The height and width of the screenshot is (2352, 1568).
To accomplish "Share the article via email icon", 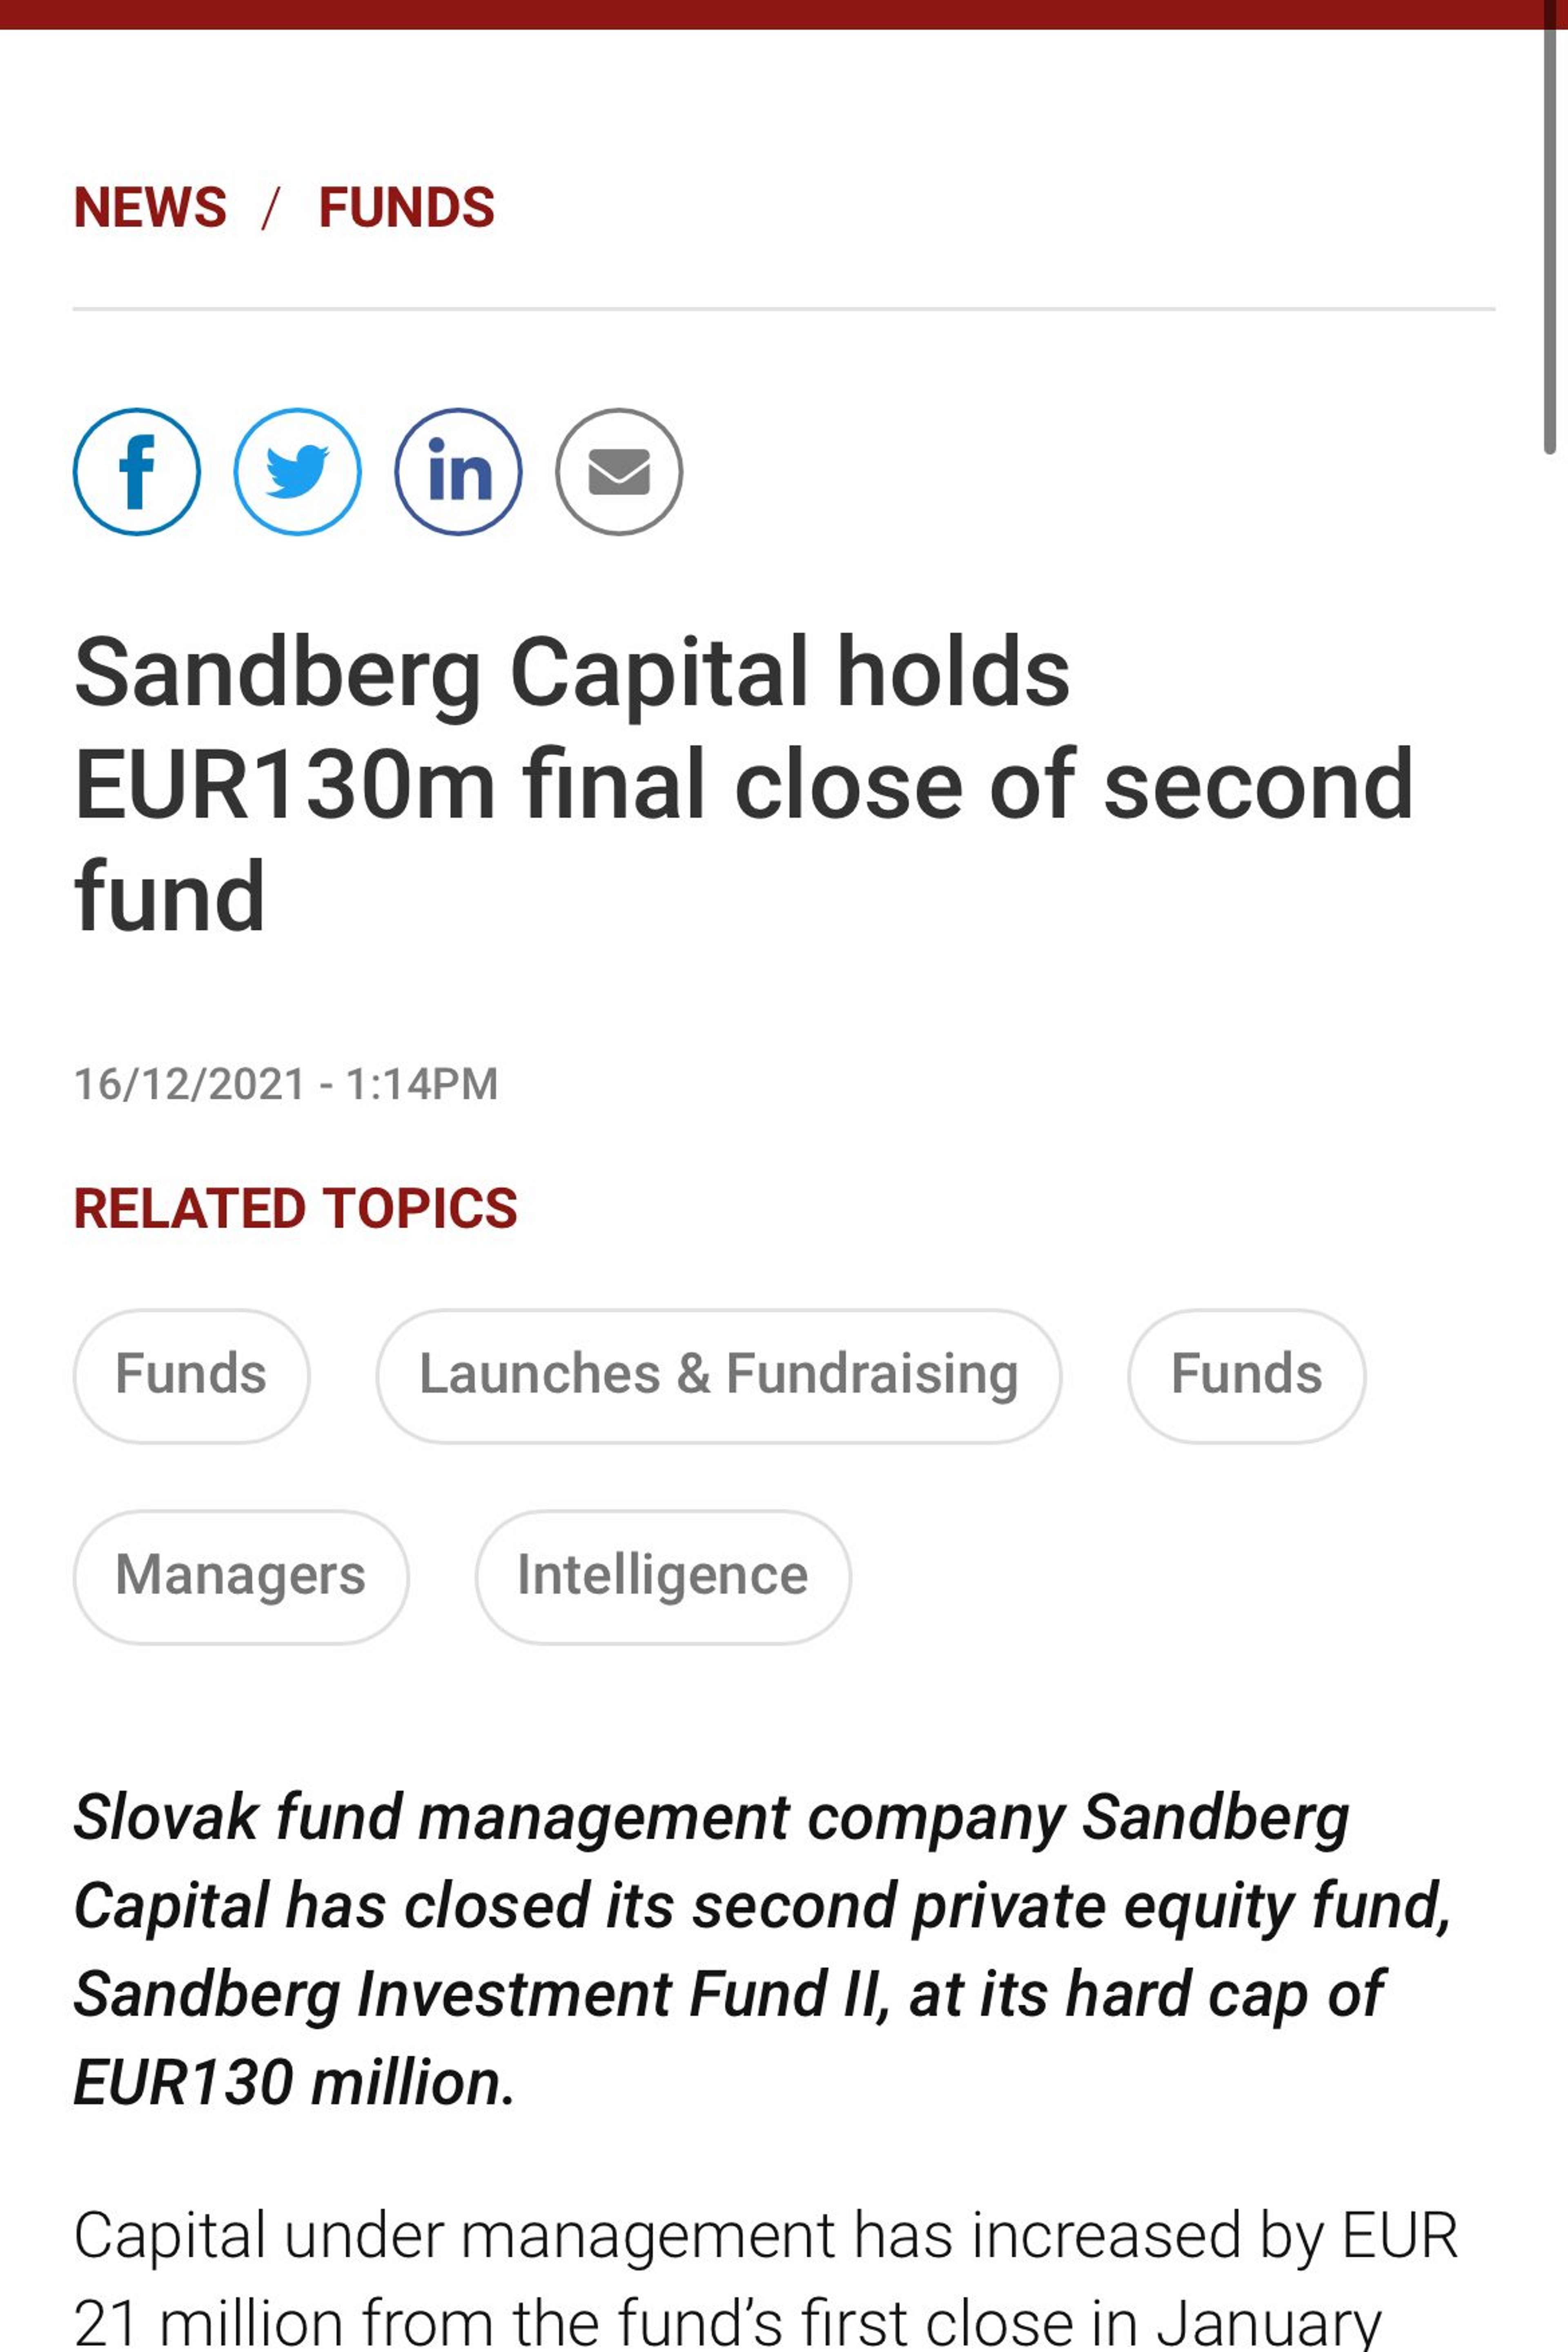I will click(620, 472).
